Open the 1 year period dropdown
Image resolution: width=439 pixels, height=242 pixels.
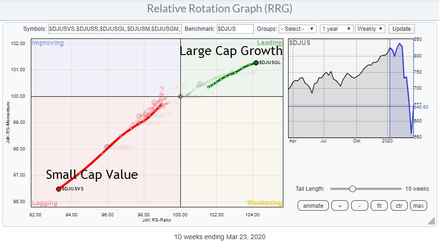(x=336, y=29)
